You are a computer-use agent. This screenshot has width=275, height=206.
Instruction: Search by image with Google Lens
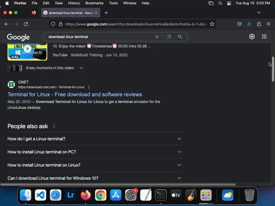(169, 37)
